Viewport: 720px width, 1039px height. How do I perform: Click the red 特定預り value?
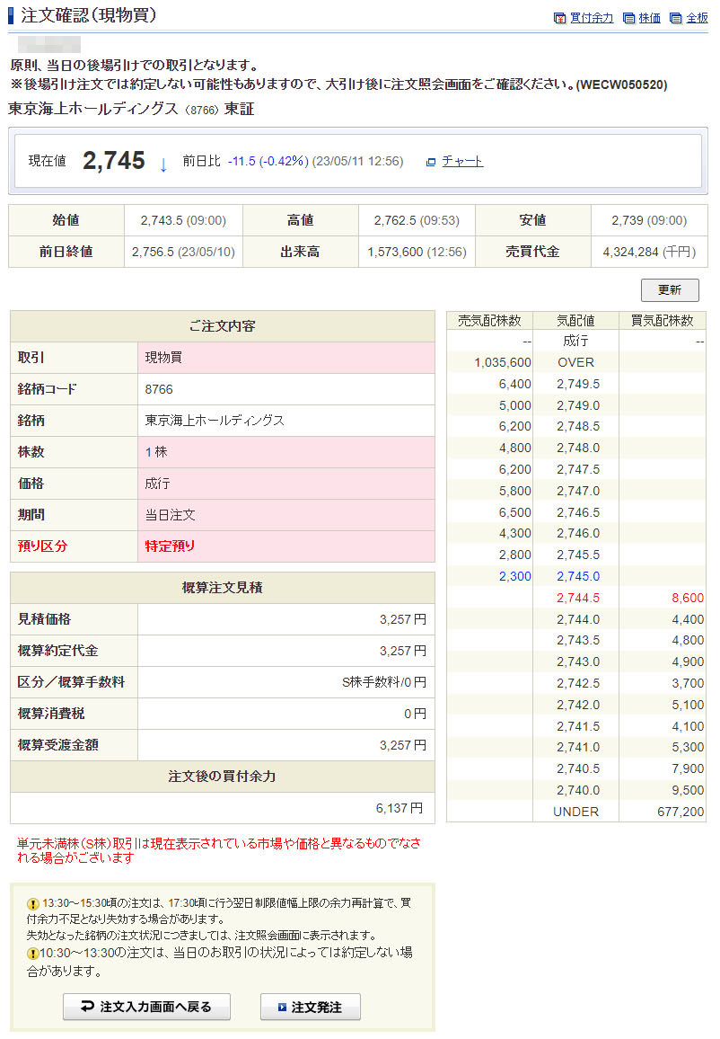170,546
